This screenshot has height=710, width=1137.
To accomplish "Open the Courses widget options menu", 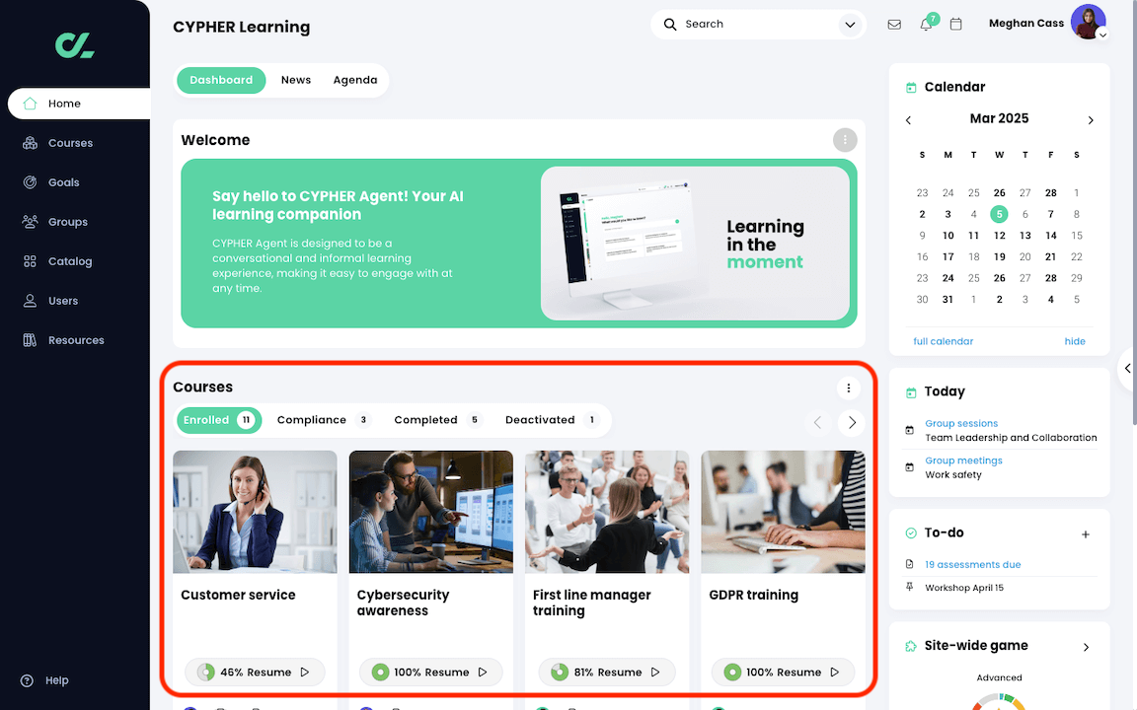I will (849, 388).
